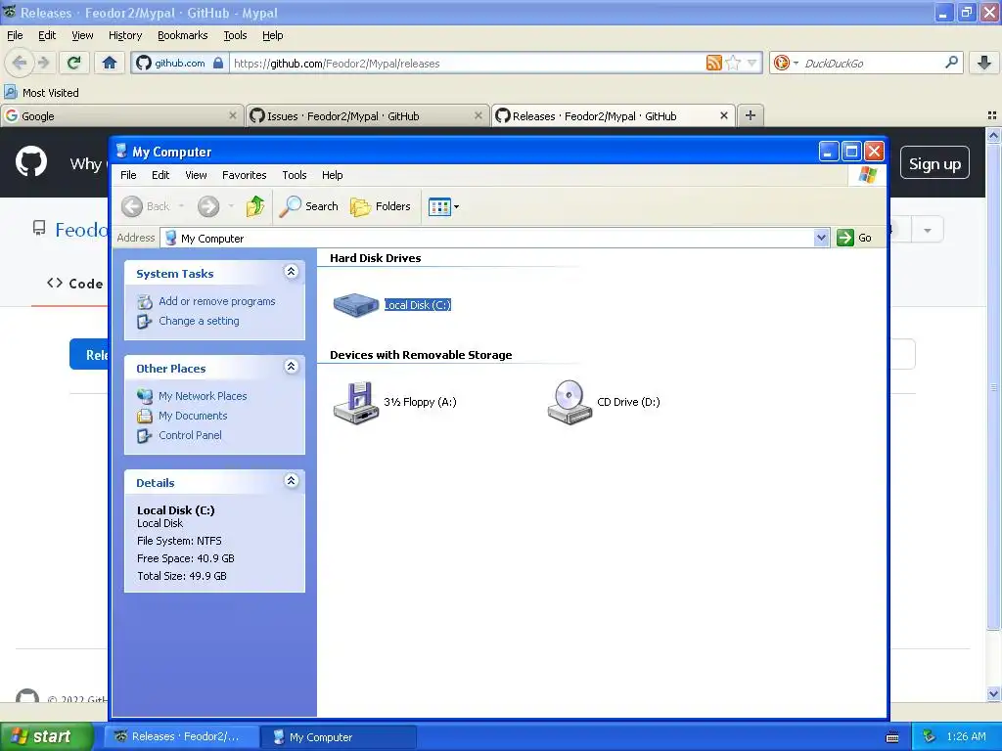Open Most Visited bookmarks folder

pyautogui.click(x=42, y=93)
